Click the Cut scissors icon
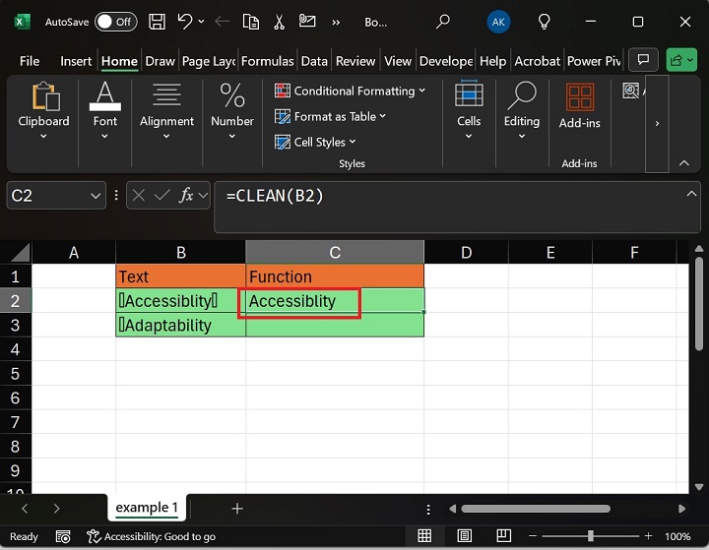The image size is (709, 550). 280,21
